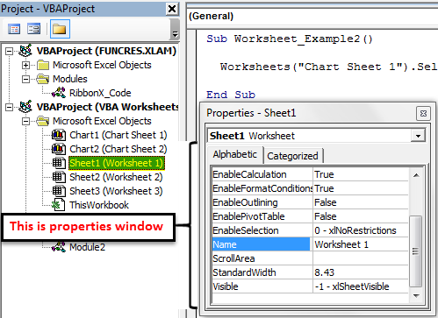Switch to the Alphabetic tab
The height and width of the screenshot is (318, 438).
[x=235, y=154]
